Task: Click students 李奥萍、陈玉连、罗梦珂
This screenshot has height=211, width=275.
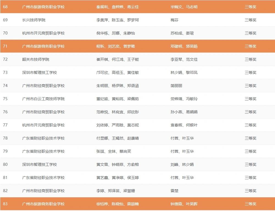Action: point(118,20)
